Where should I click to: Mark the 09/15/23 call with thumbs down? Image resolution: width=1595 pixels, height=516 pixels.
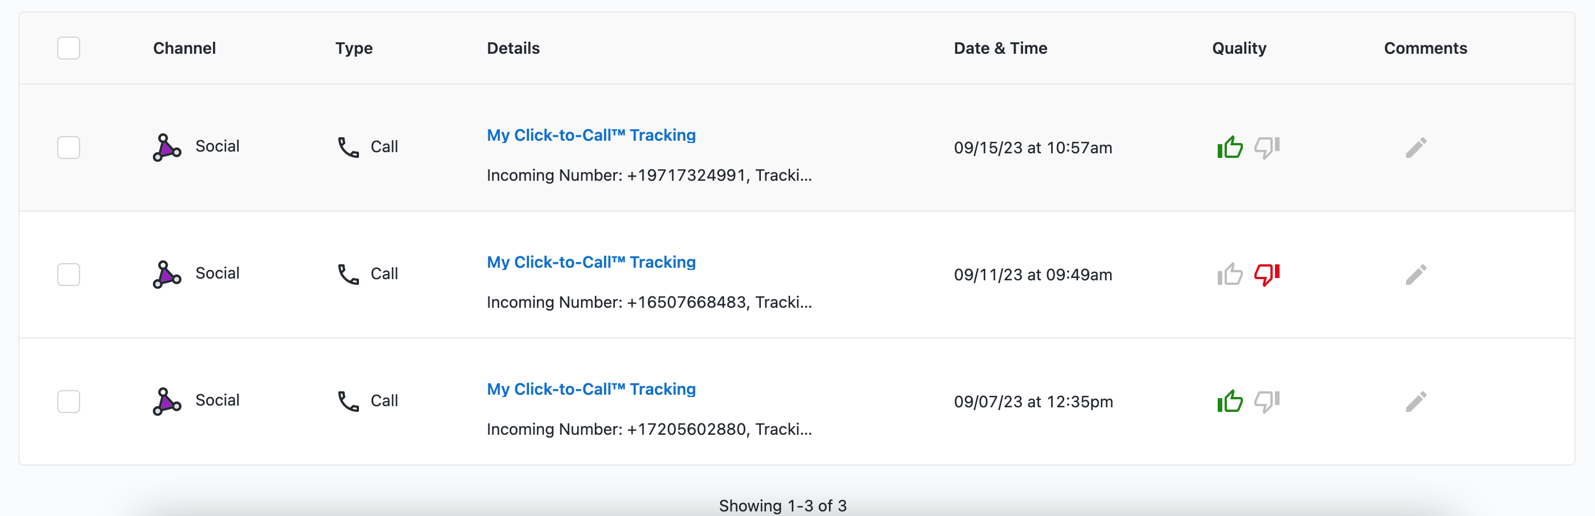(1267, 148)
